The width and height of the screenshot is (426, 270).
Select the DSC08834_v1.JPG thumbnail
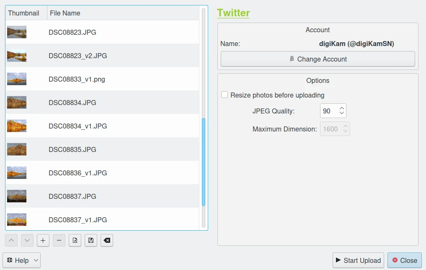(17, 126)
